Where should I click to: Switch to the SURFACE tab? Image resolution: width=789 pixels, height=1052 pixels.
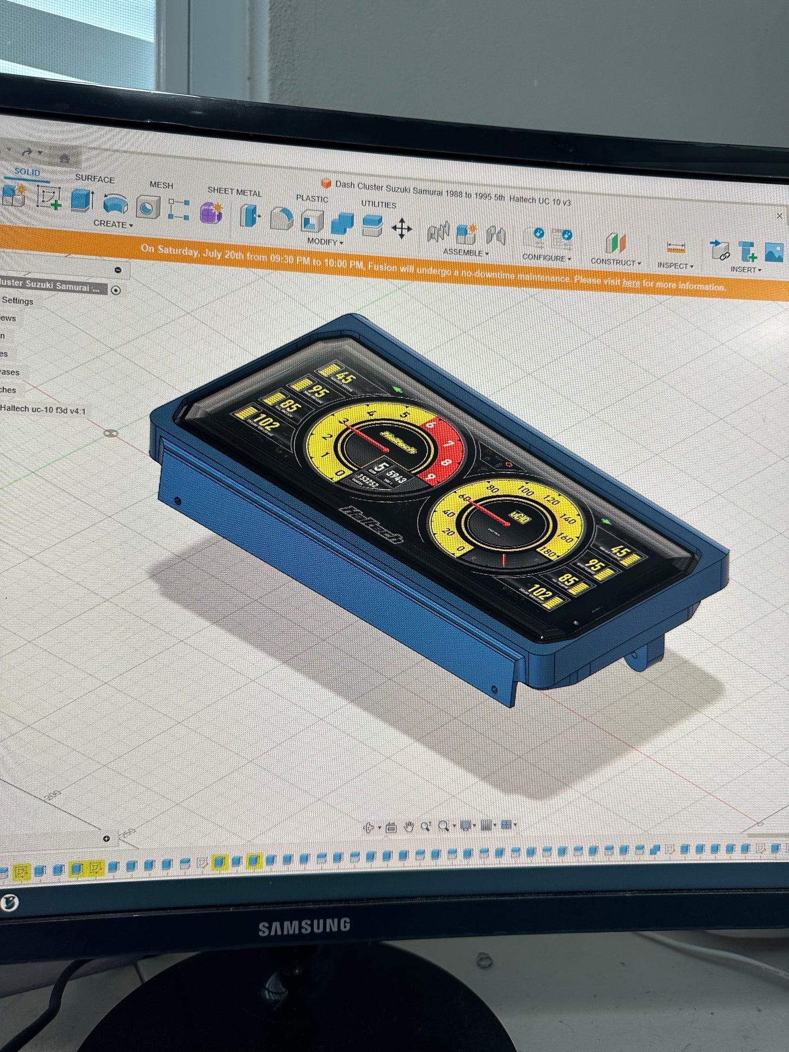[95, 179]
